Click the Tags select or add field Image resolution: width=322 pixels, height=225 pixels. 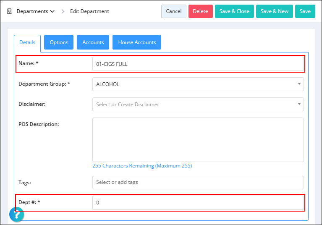pyautogui.click(x=198, y=183)
